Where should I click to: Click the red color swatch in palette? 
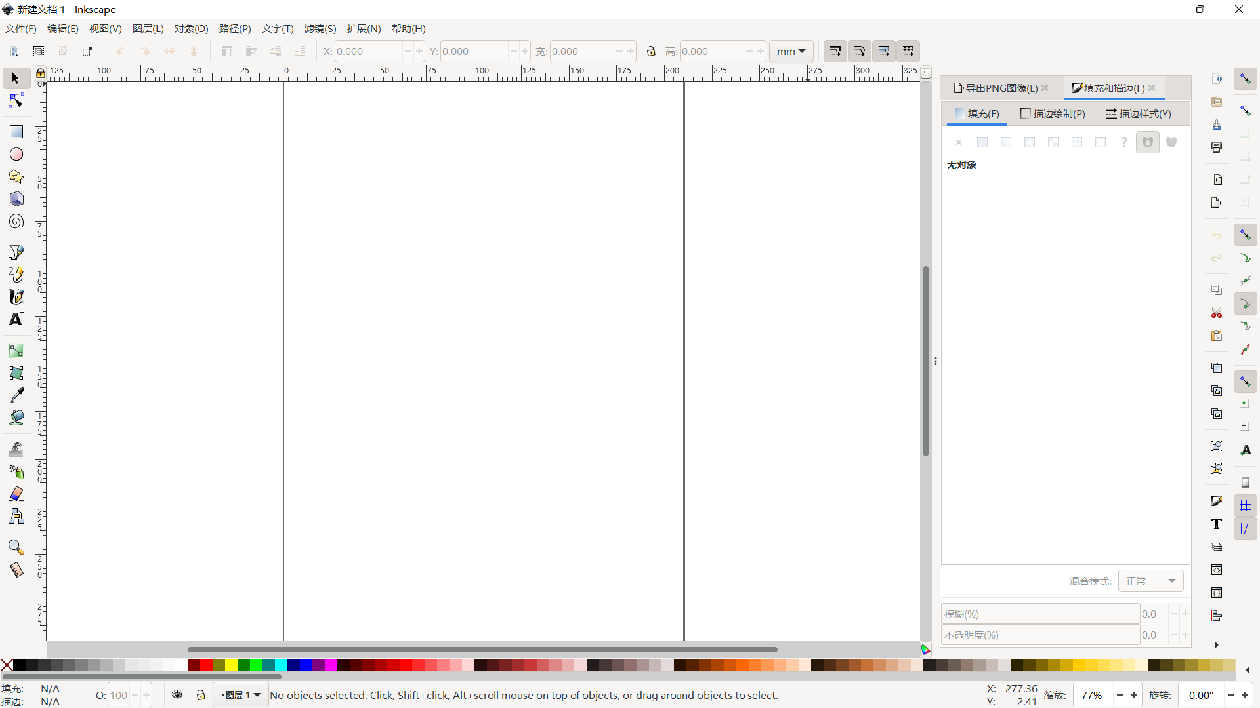[206, 665]
